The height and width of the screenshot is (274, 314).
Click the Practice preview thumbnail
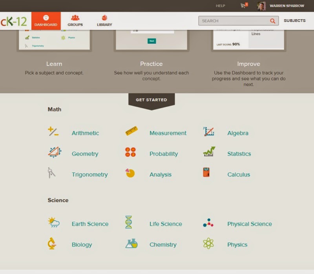[x=152, y=40]
